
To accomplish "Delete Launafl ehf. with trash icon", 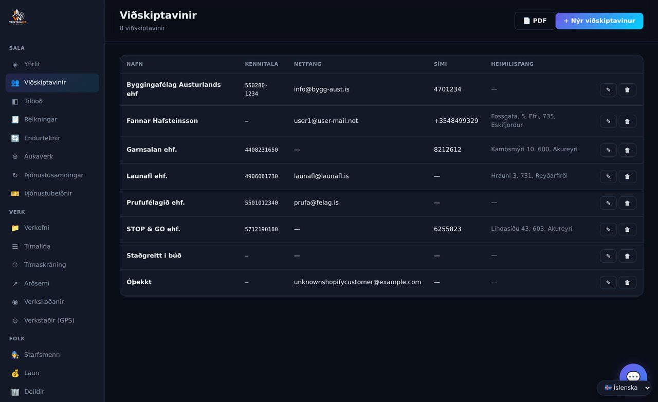I will tap(627, 176).
